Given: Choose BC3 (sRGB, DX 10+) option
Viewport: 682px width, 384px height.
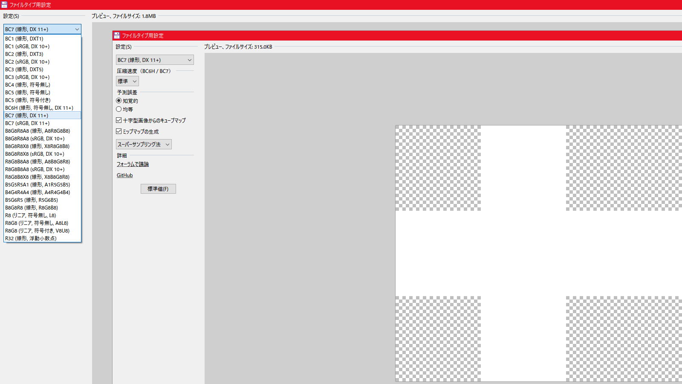Looking at the screenshot, I should (x=42, y=77).
